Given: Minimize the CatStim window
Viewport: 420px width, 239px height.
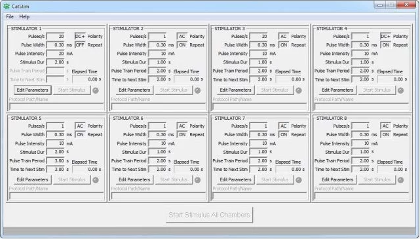Looking at the screenshot, I should 380,5.
